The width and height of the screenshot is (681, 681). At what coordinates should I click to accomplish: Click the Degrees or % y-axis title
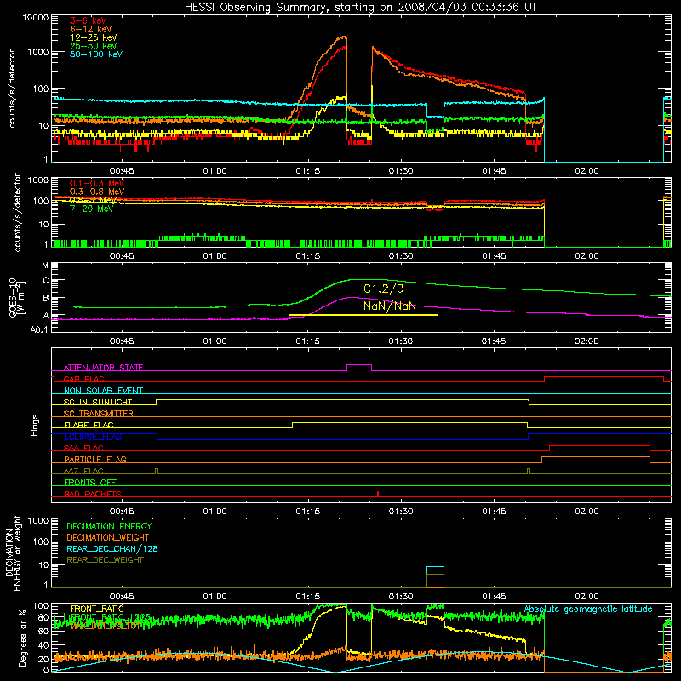pyautogui.click(x=23, y=638)
